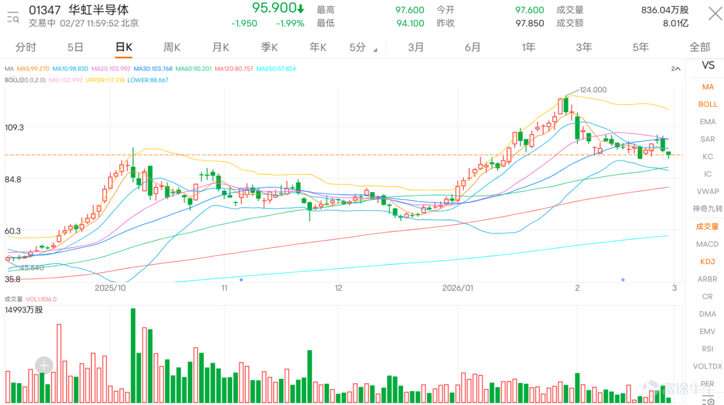The height and width of the screenshot is (405, 724).
Task: Switch to the 5日 tab
Action: (x=76, y=47)
